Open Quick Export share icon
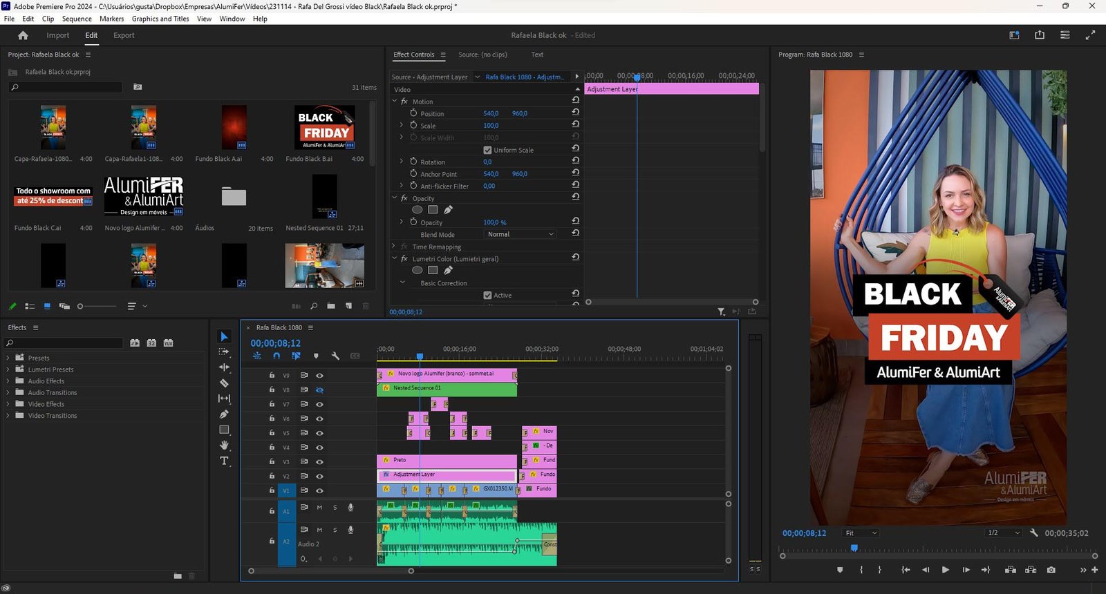Screen dimensions: 1106x594 click(1040, 35)
